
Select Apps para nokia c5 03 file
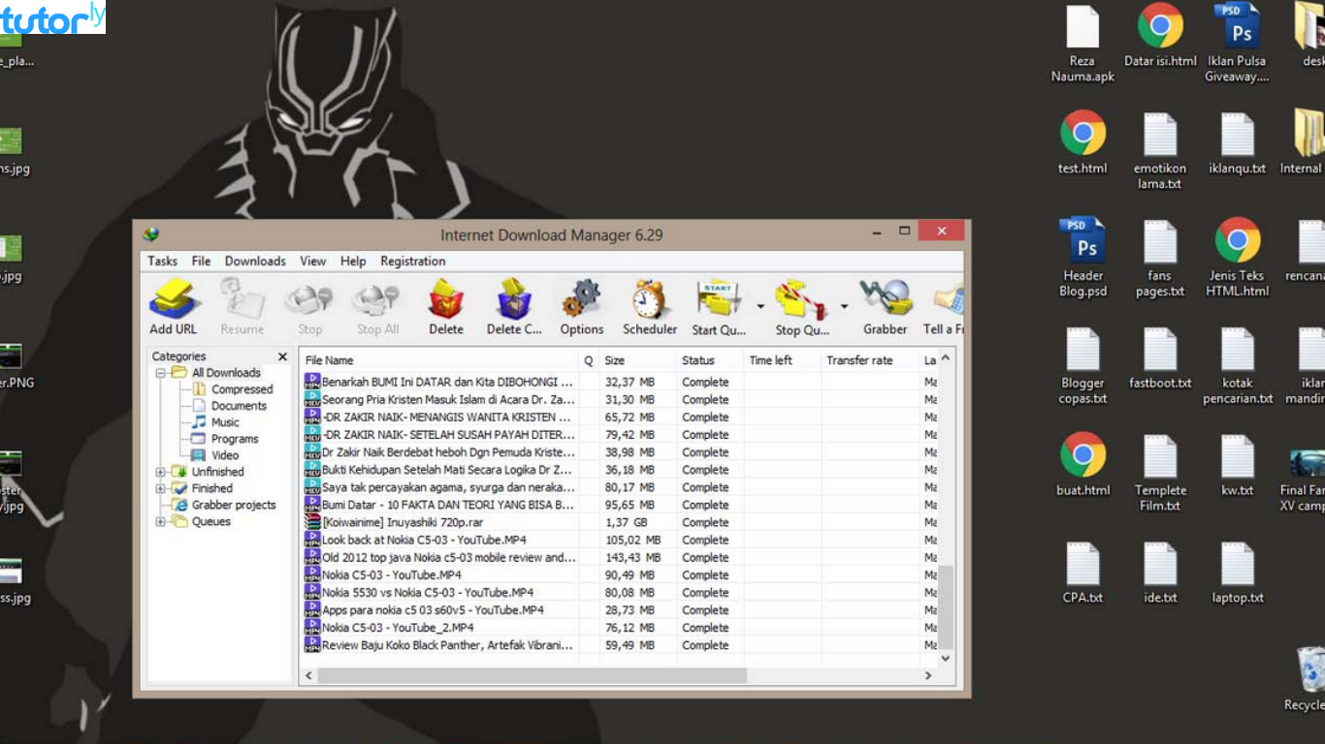(x=619, y=610)
